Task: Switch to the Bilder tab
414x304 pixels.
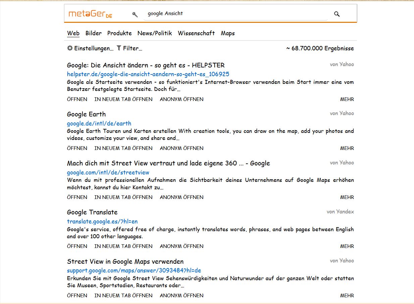Action: coord(94,33)
